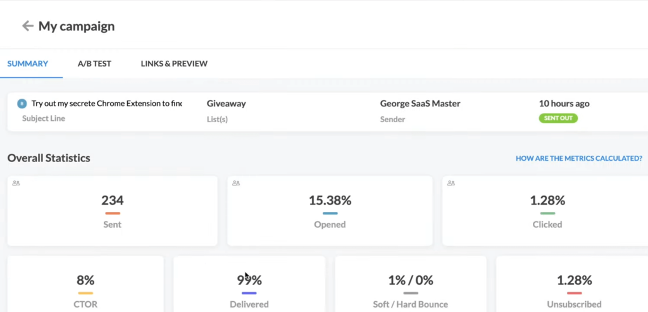Click the Overall Statistics heading
This screenshot has height=312, width=648.
(x=49, y=158)
